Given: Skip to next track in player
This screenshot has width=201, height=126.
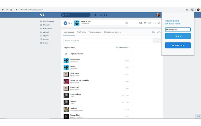Looking at the screenshot, I should point(72,23).
